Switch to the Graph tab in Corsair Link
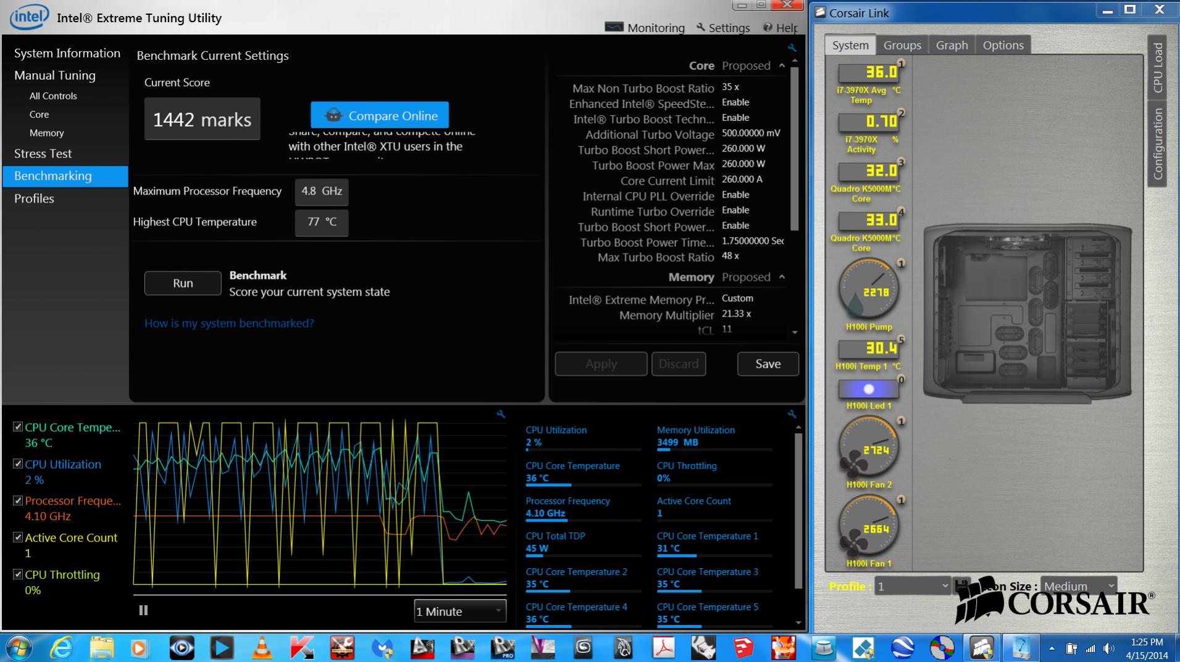 point(952,45)
